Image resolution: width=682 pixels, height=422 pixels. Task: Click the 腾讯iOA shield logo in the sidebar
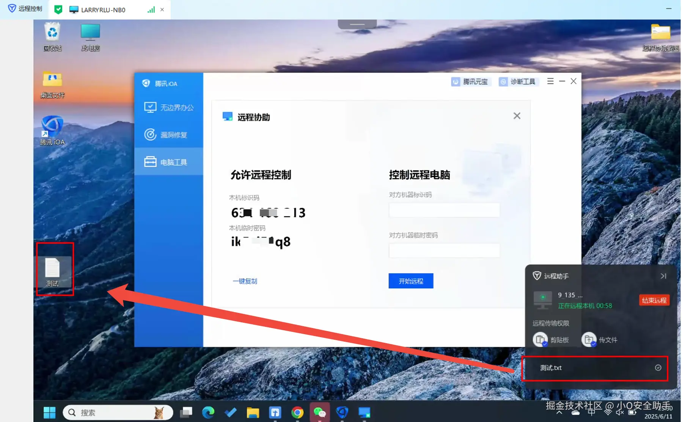[146, 83]
